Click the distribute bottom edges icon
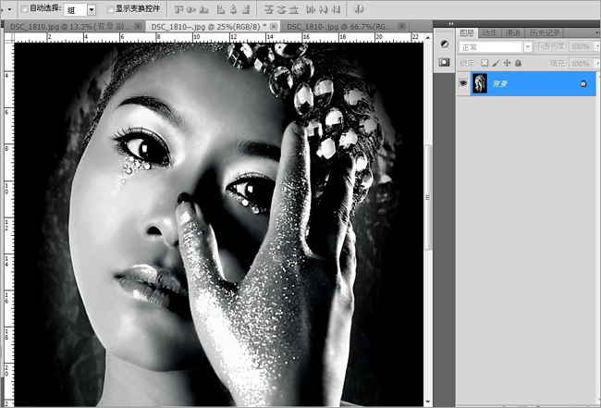The image size is (601, 408). pos(294,9)
